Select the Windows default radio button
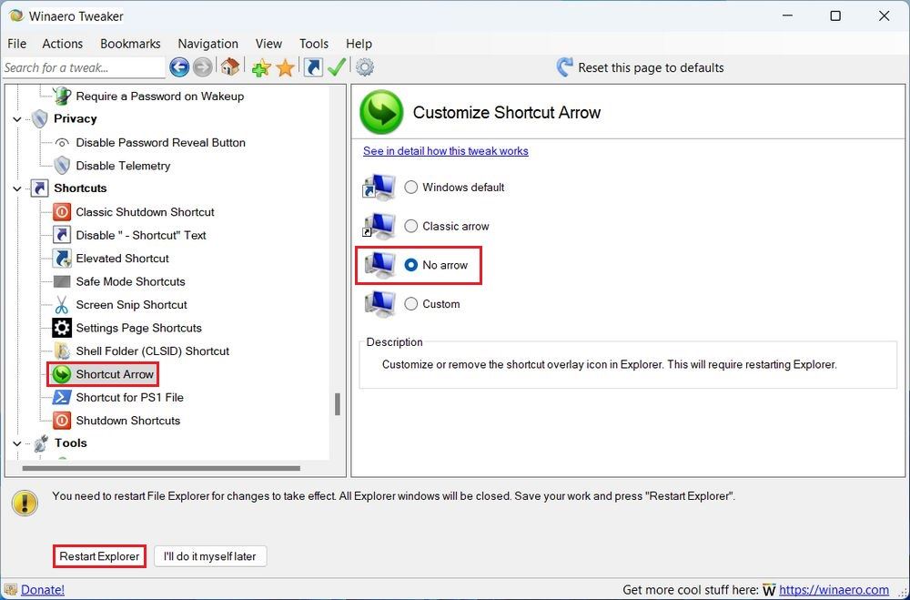Image resolution: width=910 pixels, height=600 pixels. tap(411, 187)
